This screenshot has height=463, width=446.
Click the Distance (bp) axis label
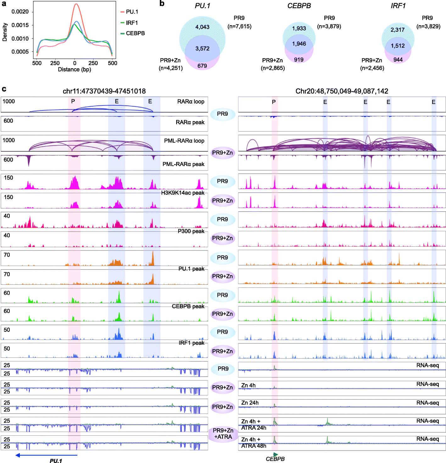tap(75, 69)
